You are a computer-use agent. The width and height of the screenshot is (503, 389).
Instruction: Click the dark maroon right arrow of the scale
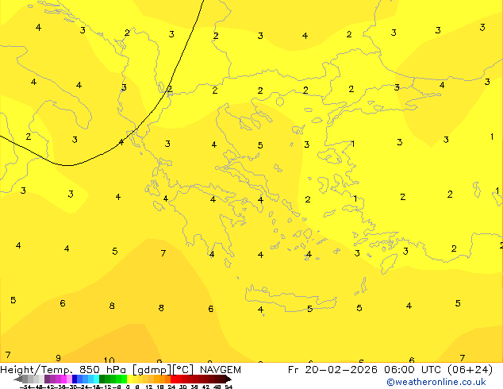tap(228, 379)
